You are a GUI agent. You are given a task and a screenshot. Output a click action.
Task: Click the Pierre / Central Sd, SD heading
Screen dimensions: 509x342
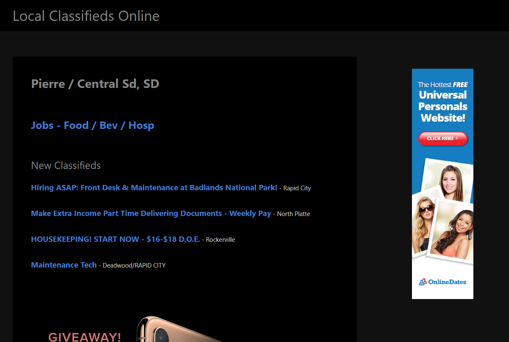pos(95,84)
